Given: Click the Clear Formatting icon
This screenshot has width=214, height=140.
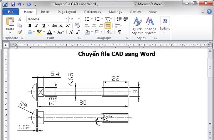Looking at the screenshot, I should (77, 26).
